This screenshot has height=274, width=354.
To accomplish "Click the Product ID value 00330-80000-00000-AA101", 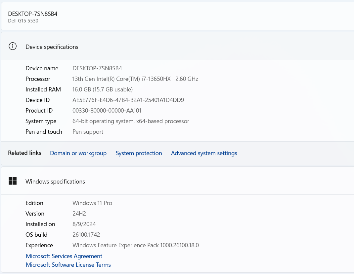I will tap(107, 111).
